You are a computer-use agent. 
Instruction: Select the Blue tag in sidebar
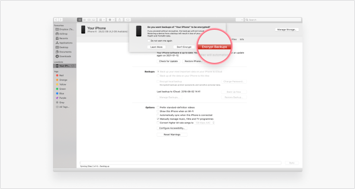click(x=60, y=94)
